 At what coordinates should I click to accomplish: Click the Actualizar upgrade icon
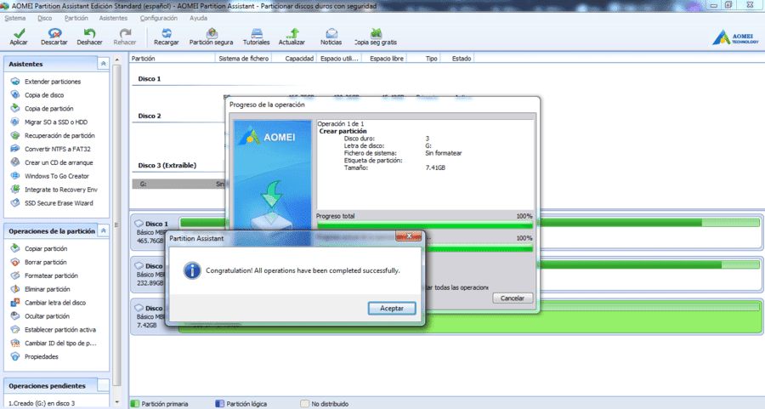point(292,33)
